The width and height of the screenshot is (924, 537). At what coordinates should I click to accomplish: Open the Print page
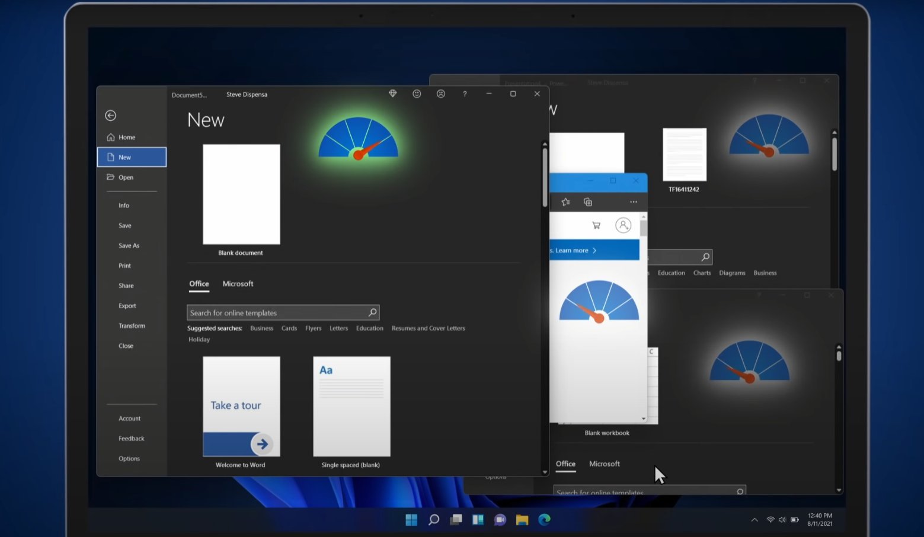pyautogui.click(x=124, y=266)
